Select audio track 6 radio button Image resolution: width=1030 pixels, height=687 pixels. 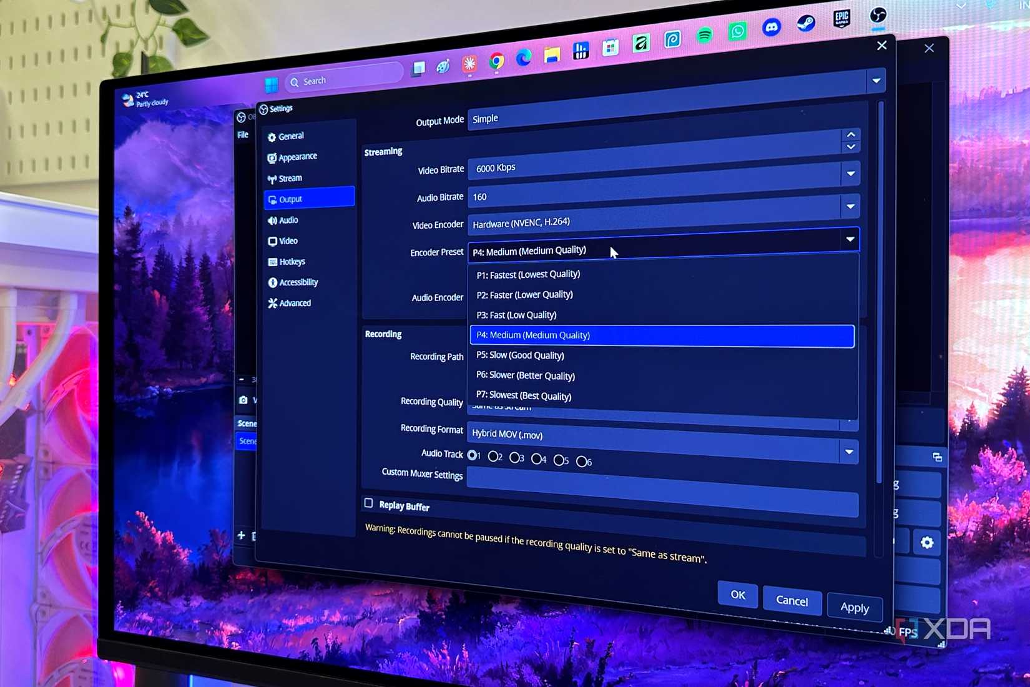coord(582,462)
